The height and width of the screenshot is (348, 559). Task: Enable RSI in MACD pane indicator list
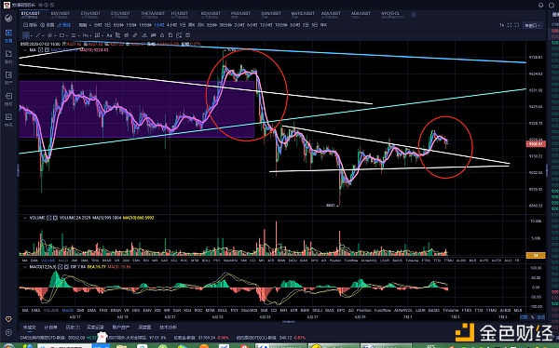tap(157, 310)
